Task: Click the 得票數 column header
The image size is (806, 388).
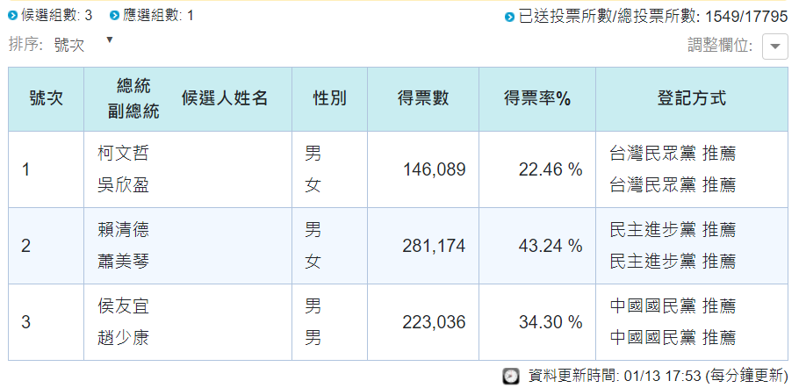Action: coord(423,98)
